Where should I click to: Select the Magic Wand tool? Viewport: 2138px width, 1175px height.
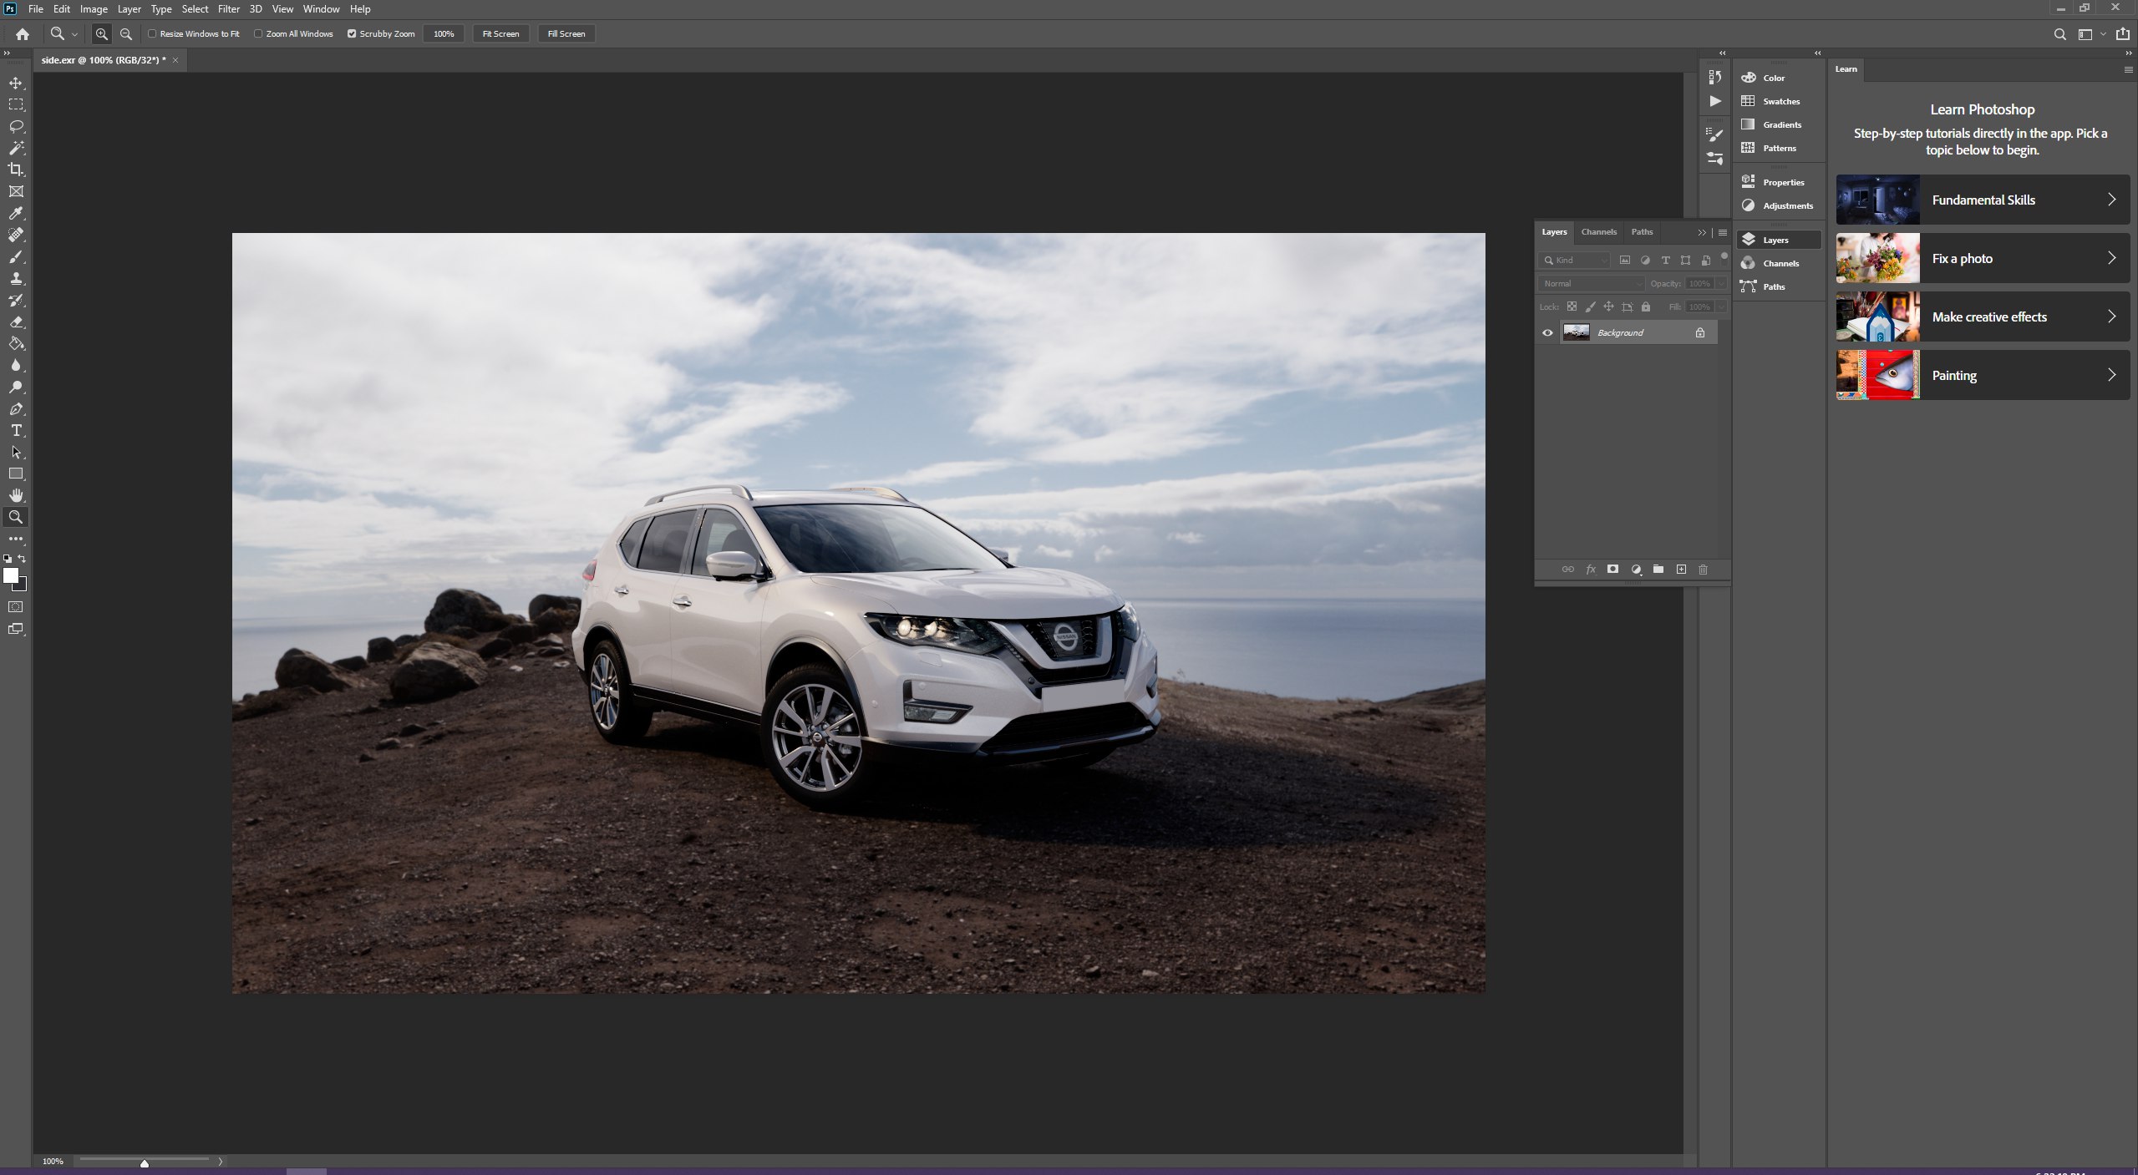(16, 149)
